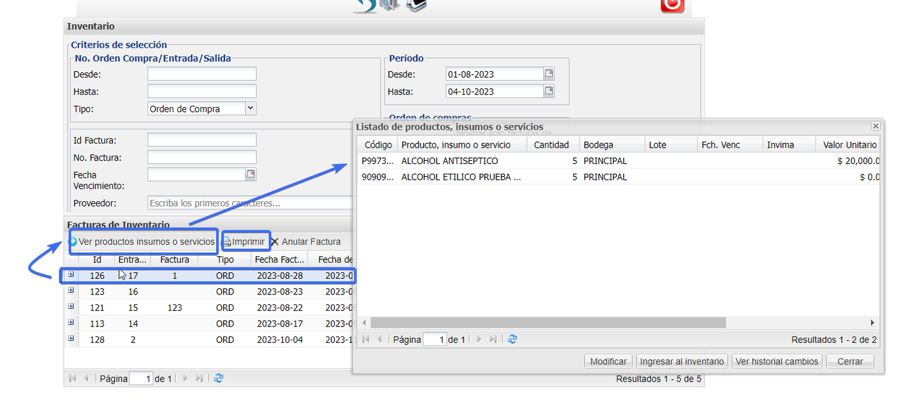This screenshot has height=405, width=914.
Task: Click the Modificar button
Action: pos(608,361)
